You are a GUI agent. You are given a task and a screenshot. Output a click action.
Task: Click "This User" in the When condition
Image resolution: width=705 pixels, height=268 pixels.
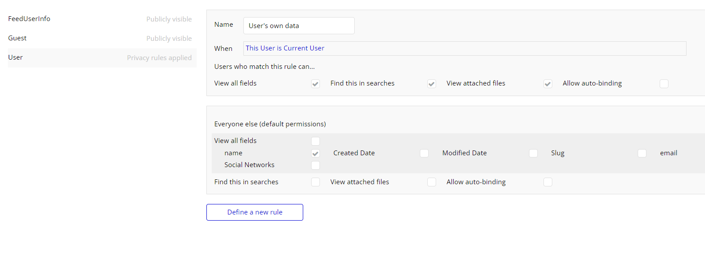[260, 48]
